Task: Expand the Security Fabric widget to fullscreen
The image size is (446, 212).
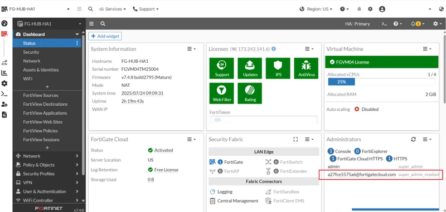Action: click(x=295, y=139)
